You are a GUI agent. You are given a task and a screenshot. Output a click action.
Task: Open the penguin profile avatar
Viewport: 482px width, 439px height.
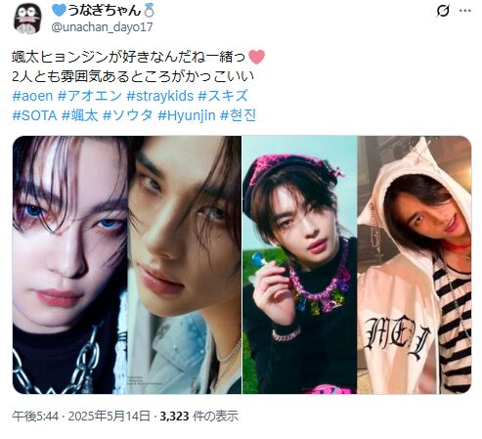pyautogui.click(x=27, y=19)
